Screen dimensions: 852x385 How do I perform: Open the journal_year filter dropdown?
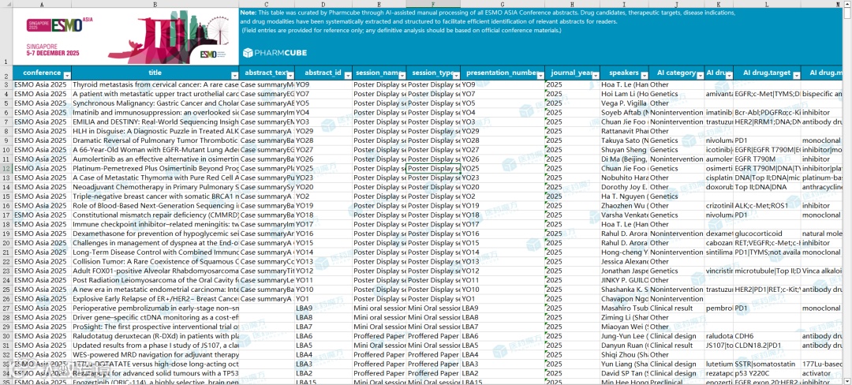[x=596, y=76]
